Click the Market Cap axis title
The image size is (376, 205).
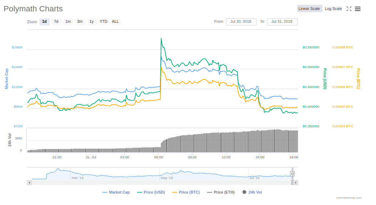7,79
